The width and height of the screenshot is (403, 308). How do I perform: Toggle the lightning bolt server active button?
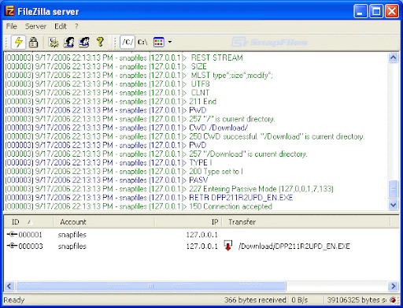18,42
